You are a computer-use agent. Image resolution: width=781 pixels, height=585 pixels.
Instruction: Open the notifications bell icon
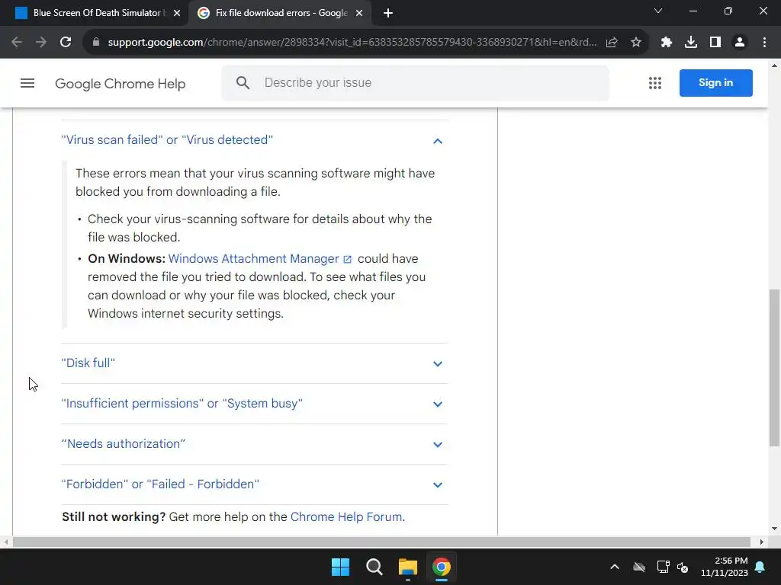[x=760, y=567]
